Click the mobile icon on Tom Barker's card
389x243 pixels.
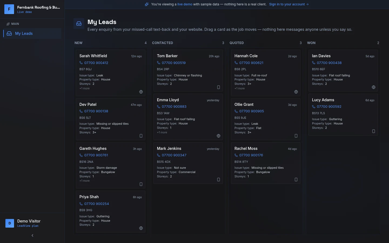coord(219,87)
